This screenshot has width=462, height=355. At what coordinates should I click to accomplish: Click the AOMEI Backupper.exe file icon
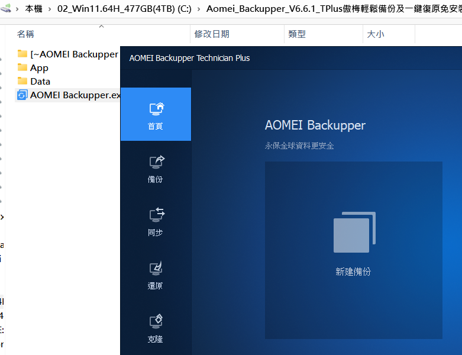tap(22, 95)
